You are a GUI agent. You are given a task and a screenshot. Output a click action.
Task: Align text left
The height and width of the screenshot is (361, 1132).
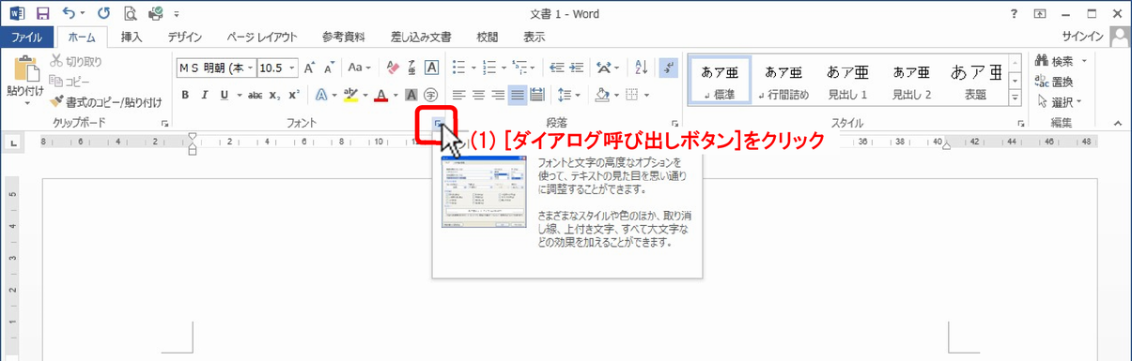point(458,95)
